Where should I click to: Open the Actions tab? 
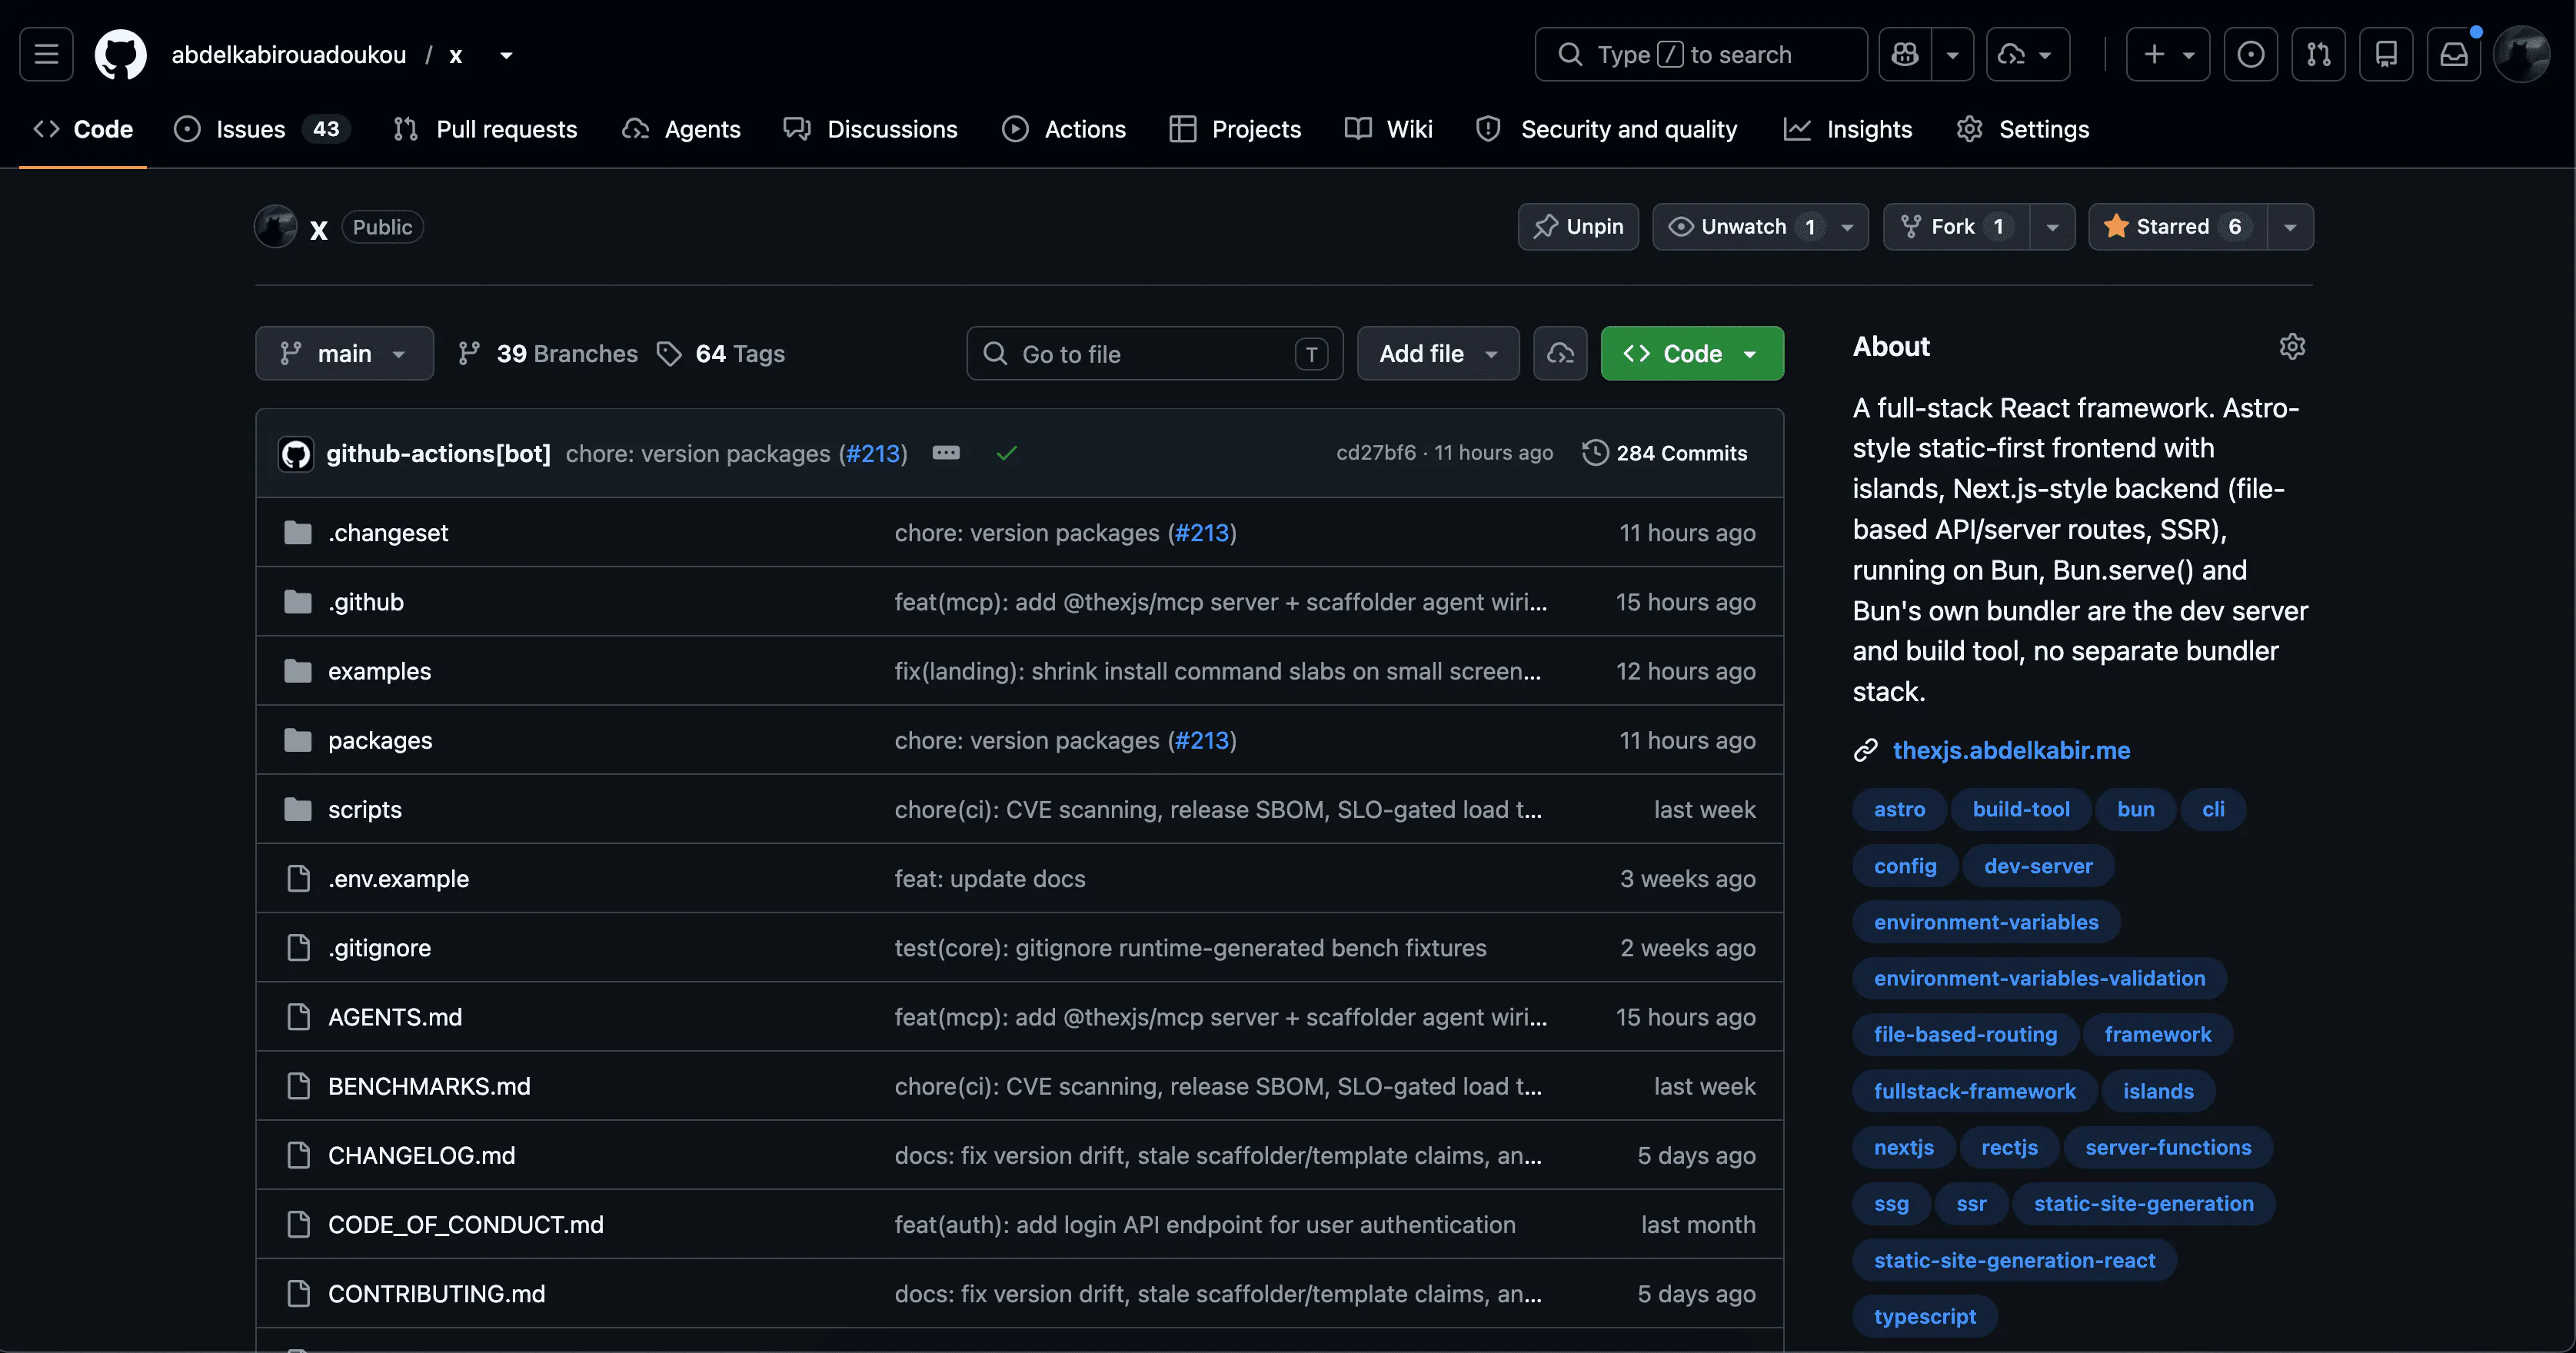(1064, 128)
